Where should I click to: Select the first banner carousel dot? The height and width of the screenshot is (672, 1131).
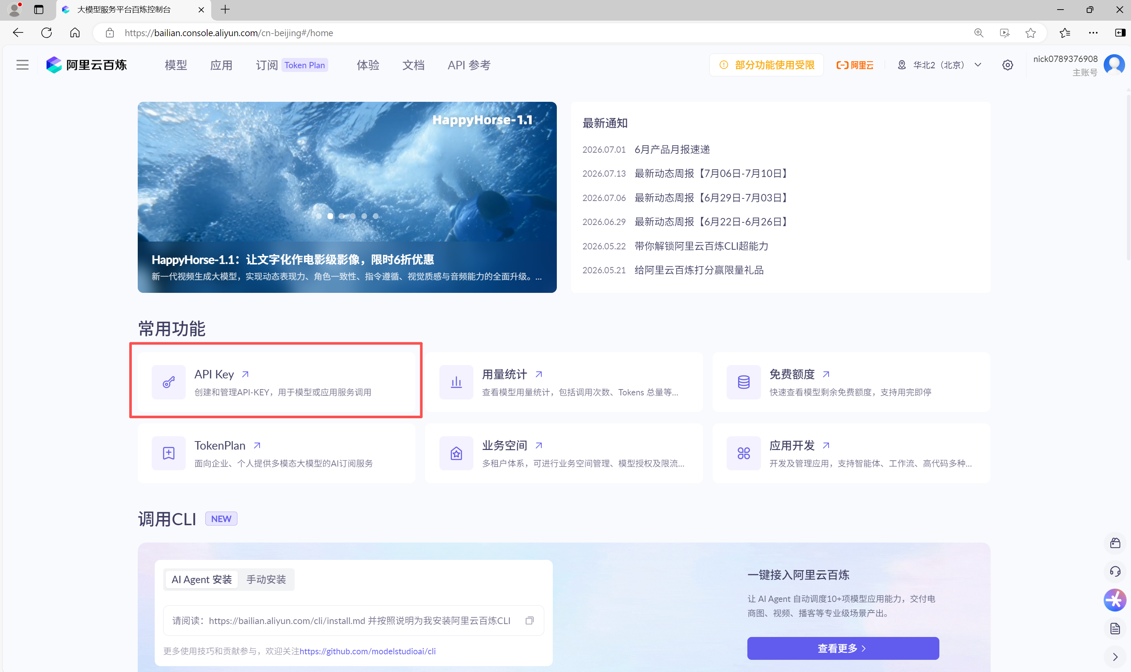[319, 216]
